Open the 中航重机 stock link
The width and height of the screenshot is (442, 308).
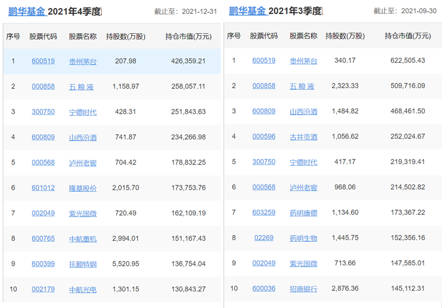(83, 238)
